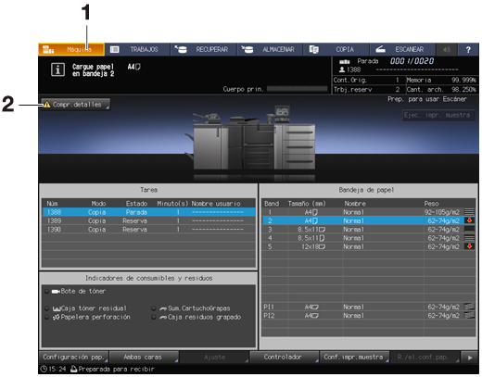This screenshot has height=377, width=482.
Task: Open the help question mark icon
Action: pyautogui.click(x=468, y=49)
